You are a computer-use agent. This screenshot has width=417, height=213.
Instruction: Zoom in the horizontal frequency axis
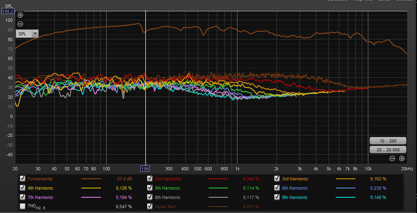coord(401,158)
